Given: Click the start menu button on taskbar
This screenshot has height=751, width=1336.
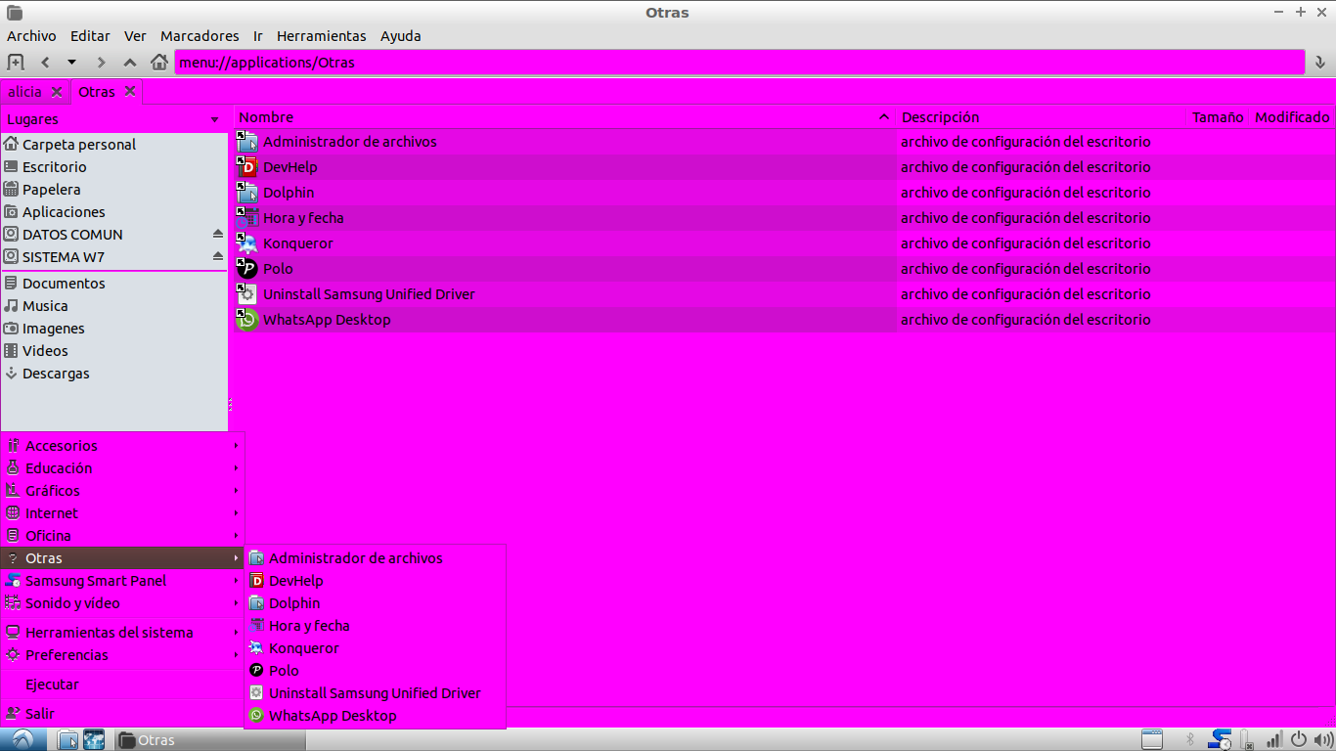Looking at the screenshot, I should coord(22,739).
